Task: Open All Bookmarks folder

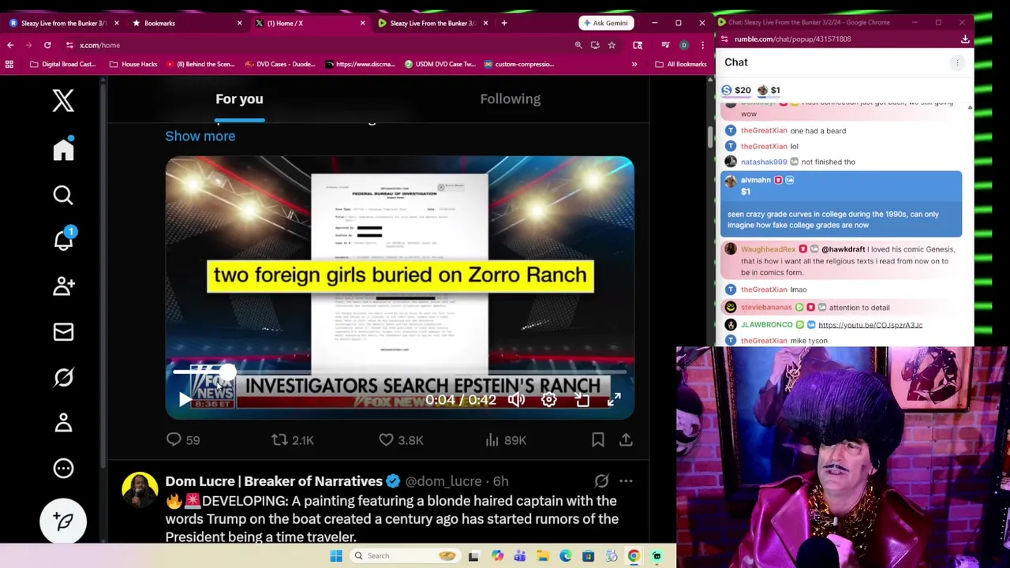Action: (x=681, y=64)
